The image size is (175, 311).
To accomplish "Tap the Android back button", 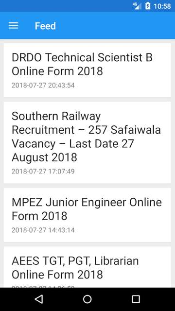I will (39, 299).
